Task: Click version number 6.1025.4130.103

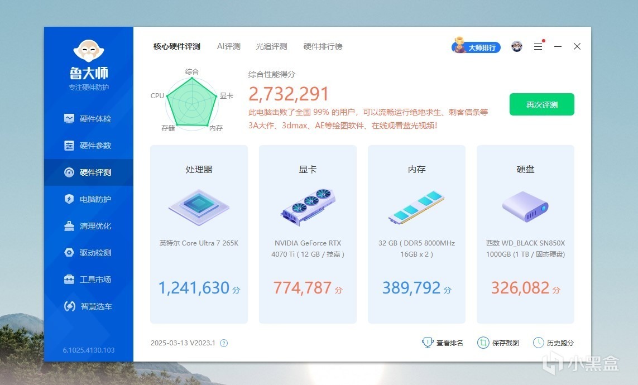Action: [x=89, y=350]
